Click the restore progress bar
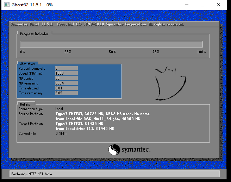This screenshot has width=231, height=182. pyautogui.click(x=111, y=44)
